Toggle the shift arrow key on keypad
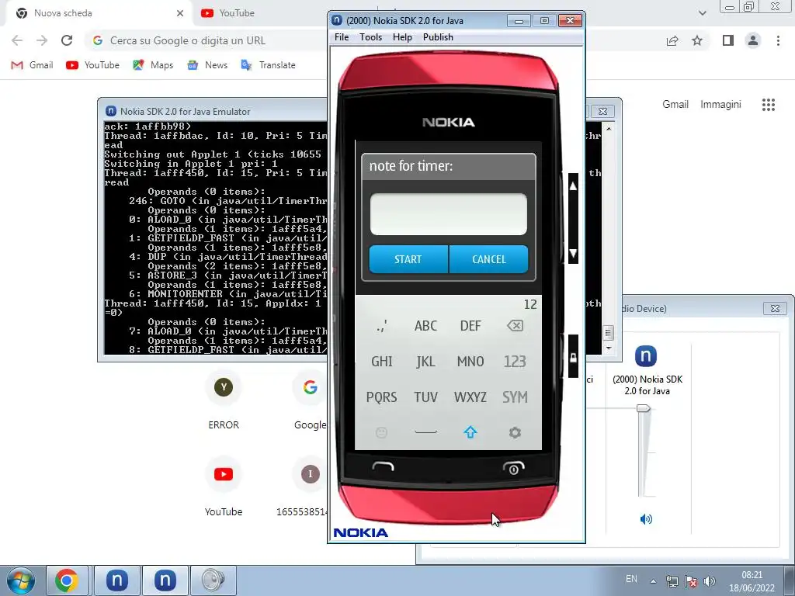 tap(470, 431)
